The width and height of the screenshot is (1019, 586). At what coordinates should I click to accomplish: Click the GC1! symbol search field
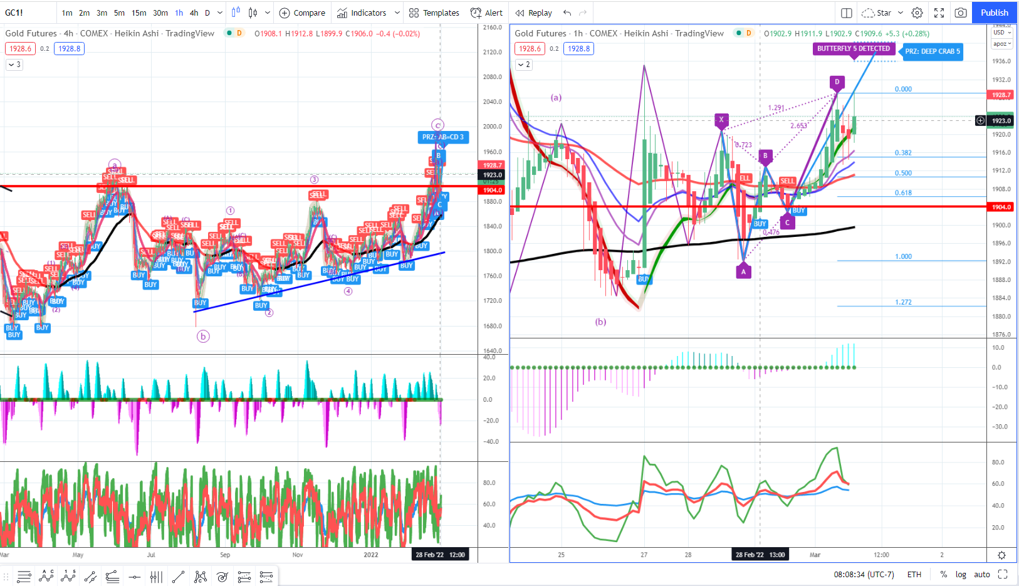click(x=28, y=13)
